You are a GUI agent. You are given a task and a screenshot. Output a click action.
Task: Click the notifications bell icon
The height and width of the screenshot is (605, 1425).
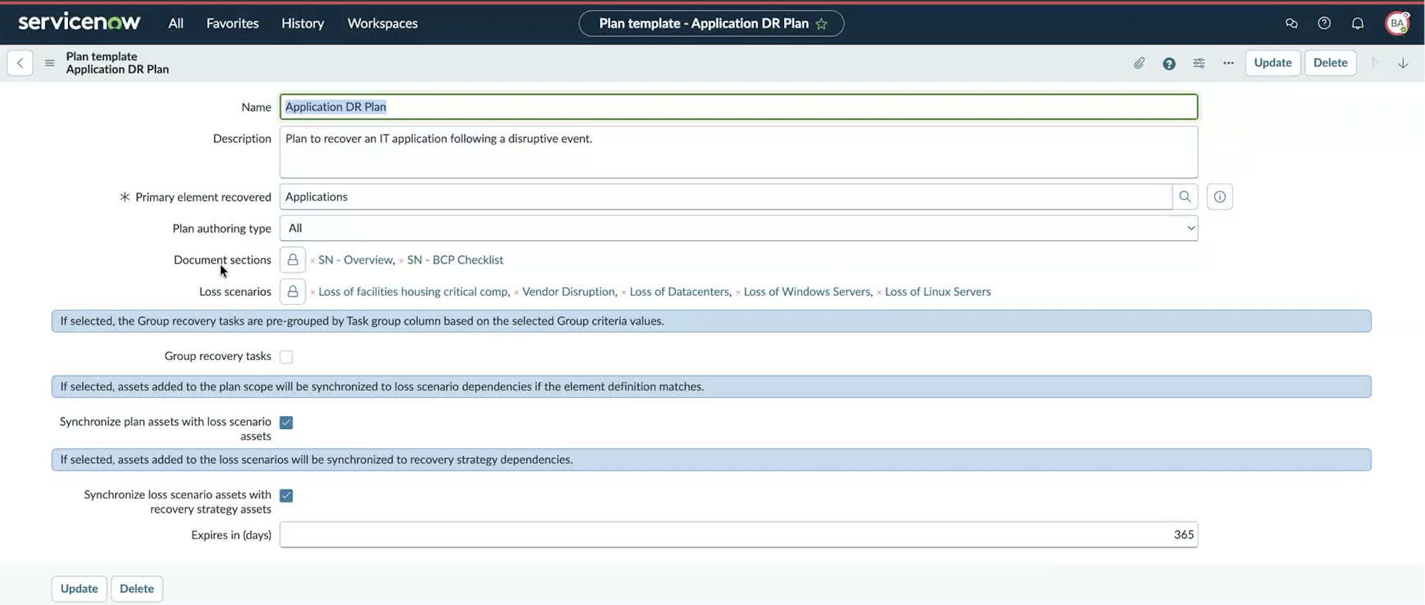pyautogui.click(x=1357, y=23)
